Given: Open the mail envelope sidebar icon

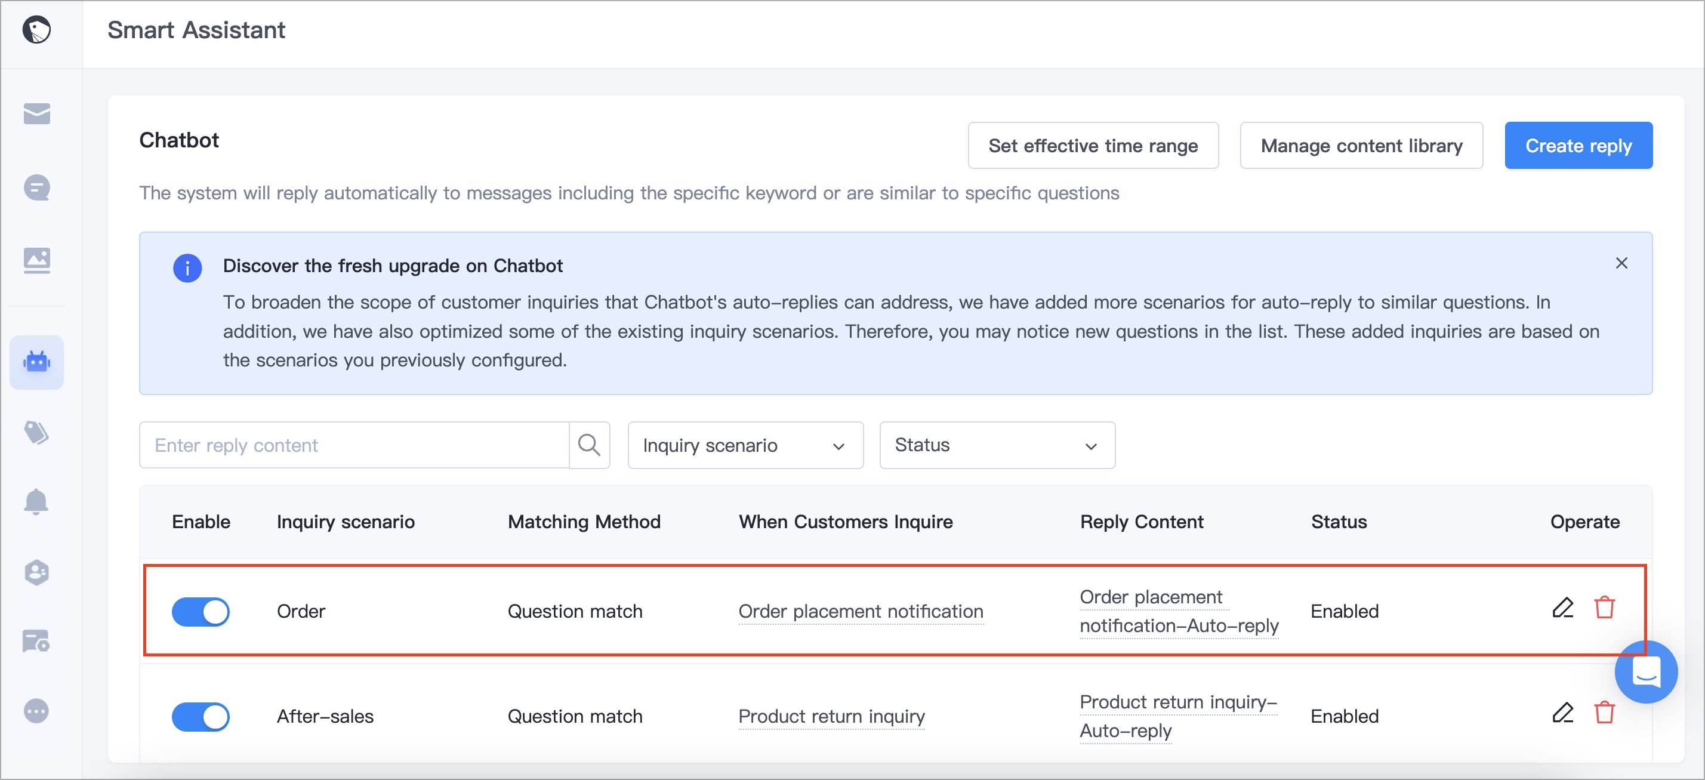Looking at the screenshot, I should pyautogui.click(x=36, y=113).
